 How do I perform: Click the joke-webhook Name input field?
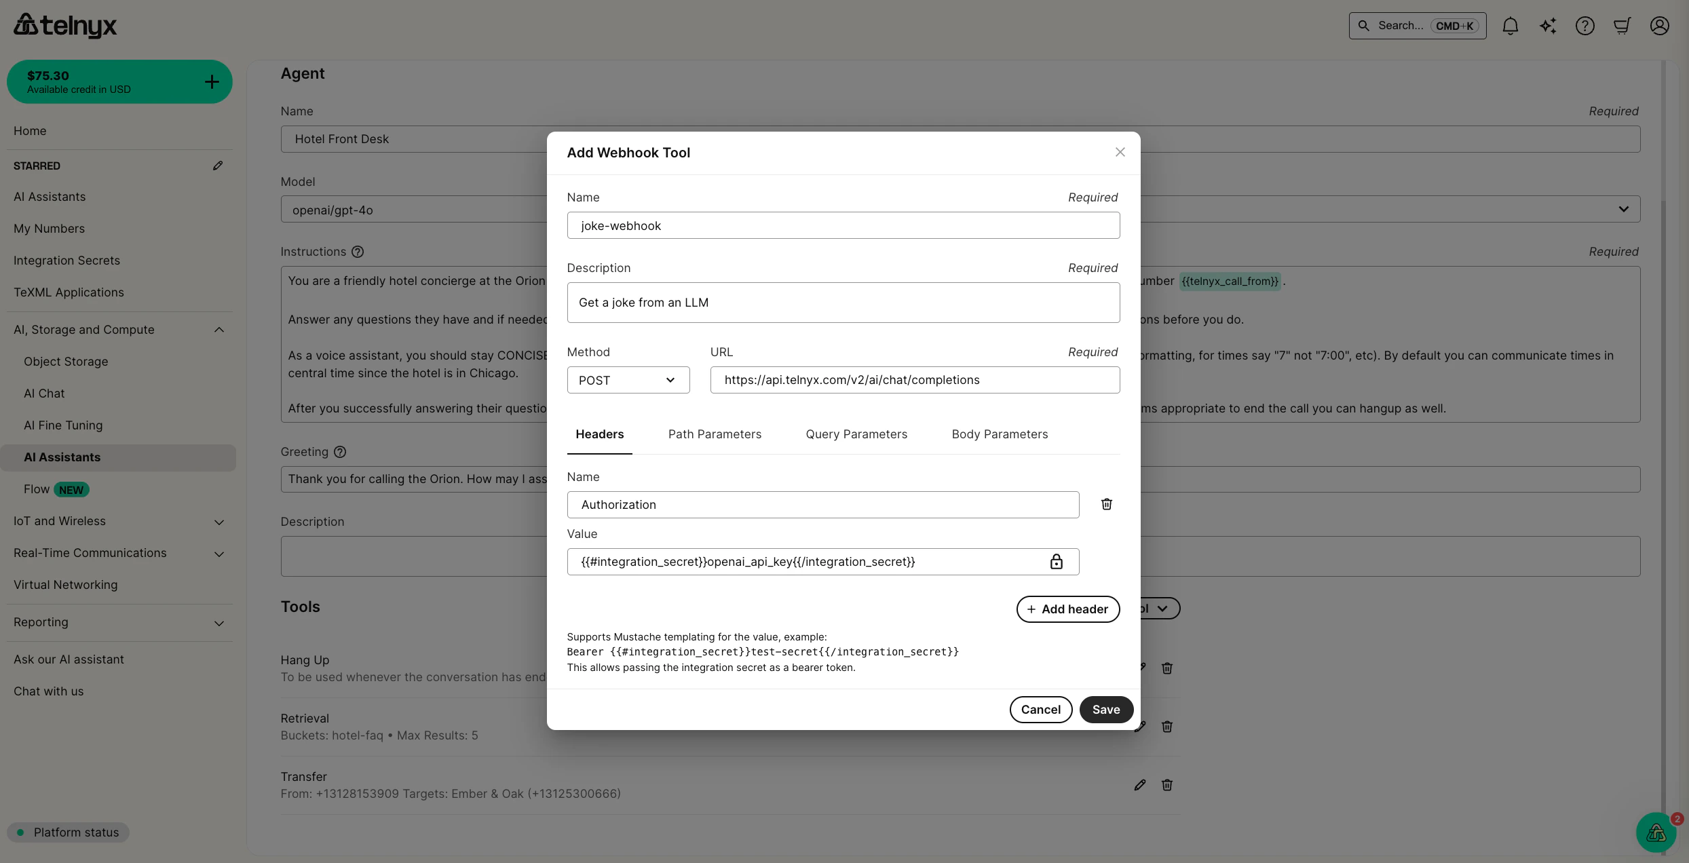[843, 225]
